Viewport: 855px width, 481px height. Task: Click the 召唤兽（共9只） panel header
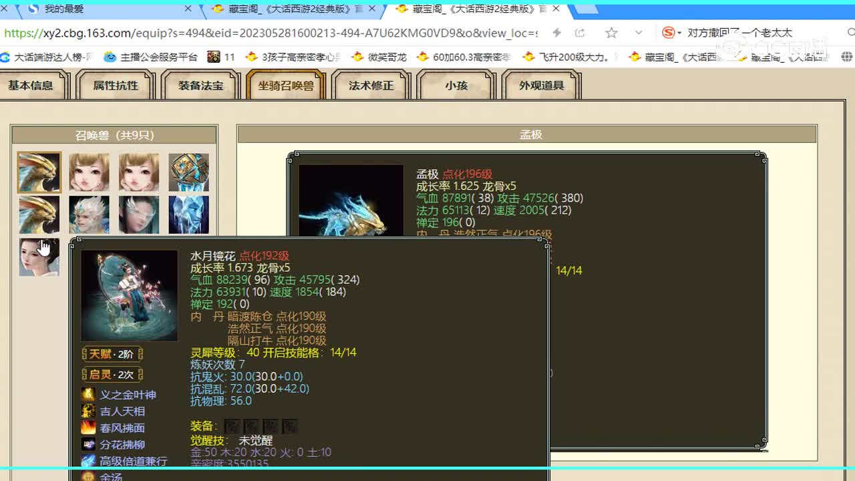tap(114, 135)
